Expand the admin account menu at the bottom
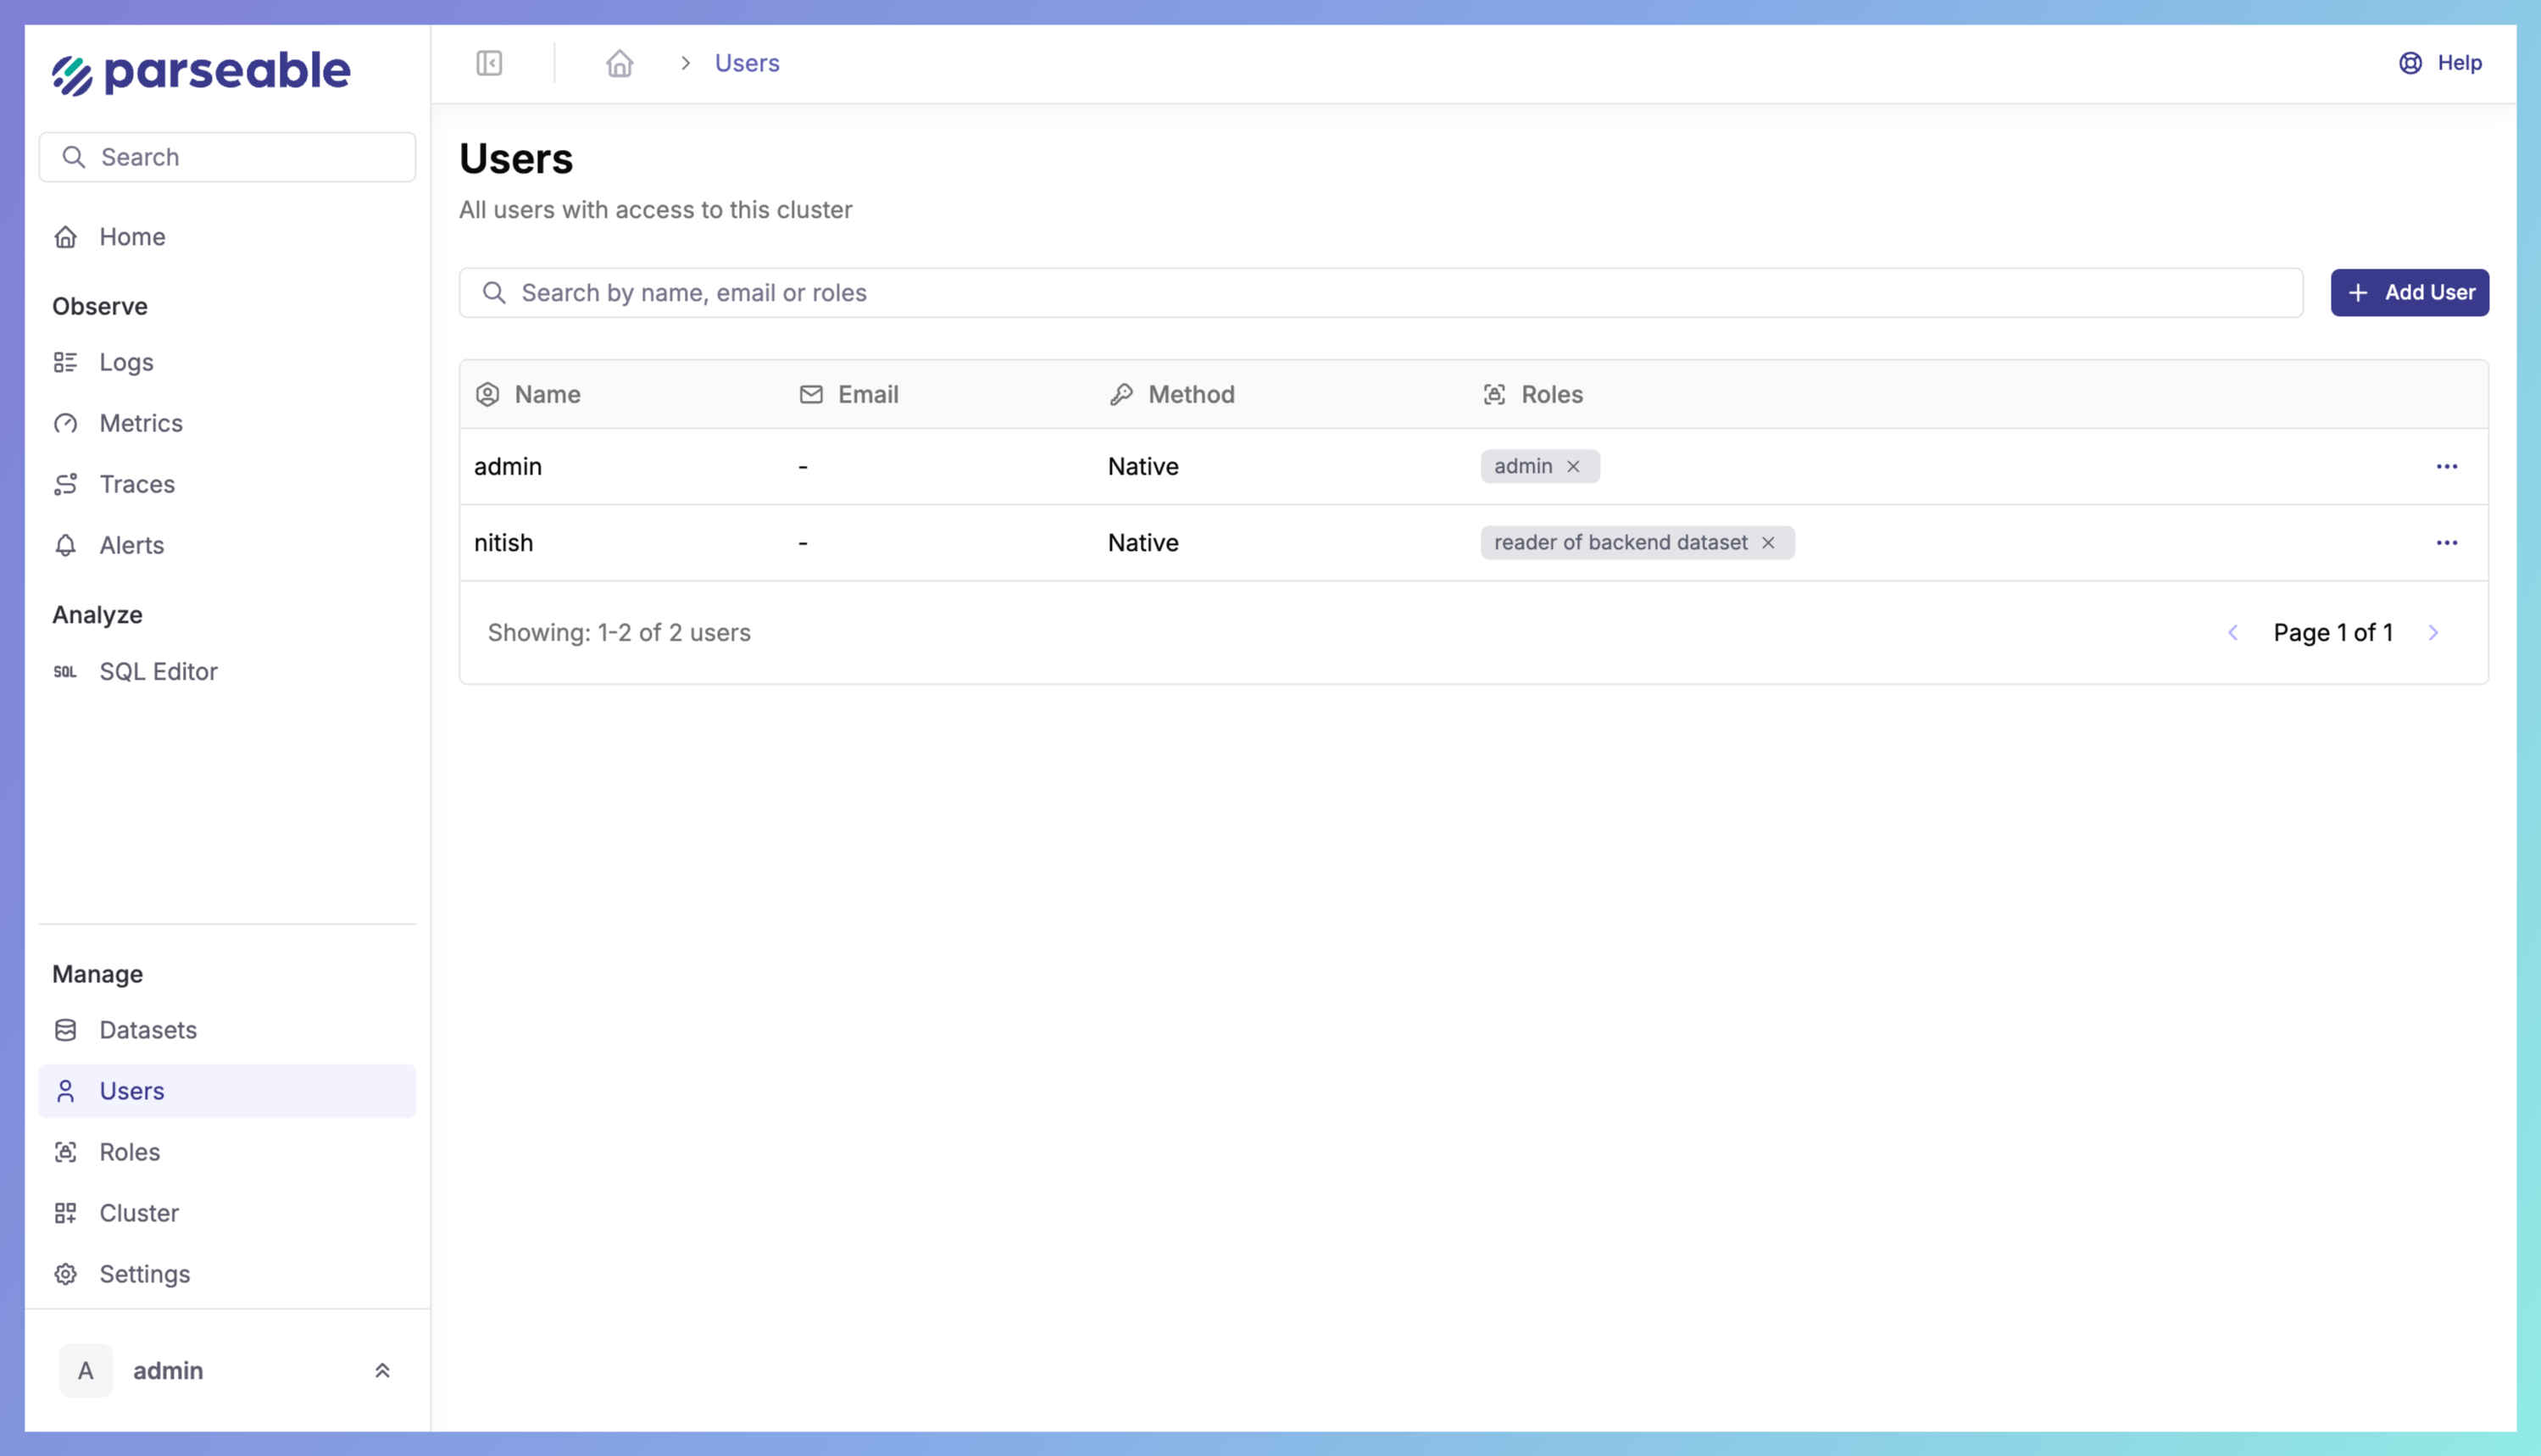 [382, 1370]
